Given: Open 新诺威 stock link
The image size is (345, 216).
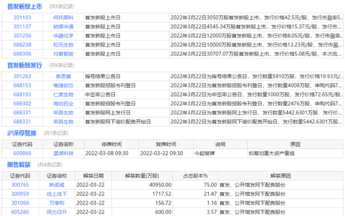Looking at the screenshot, I should pos(57,185).
